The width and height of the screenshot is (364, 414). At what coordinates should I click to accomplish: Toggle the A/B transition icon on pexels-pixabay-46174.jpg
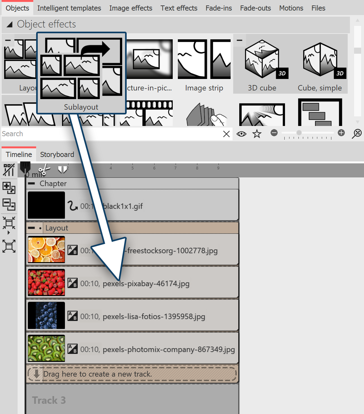(x=73, y=283)
